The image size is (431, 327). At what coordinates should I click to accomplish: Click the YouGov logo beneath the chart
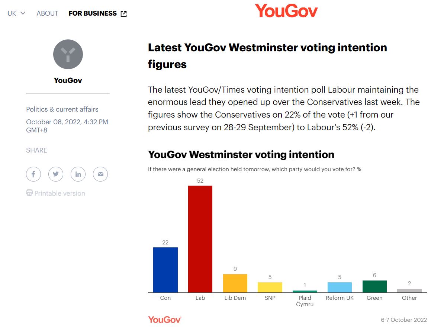[164, 319]
